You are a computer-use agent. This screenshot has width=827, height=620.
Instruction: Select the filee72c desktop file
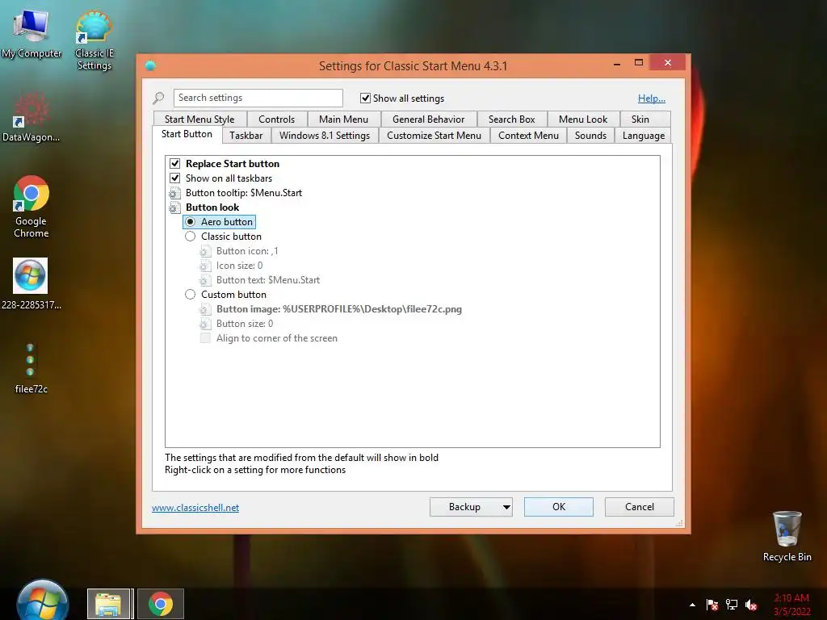click(31, 367)
